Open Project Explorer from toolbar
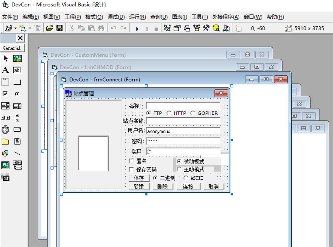 click(x=167, y=28)
